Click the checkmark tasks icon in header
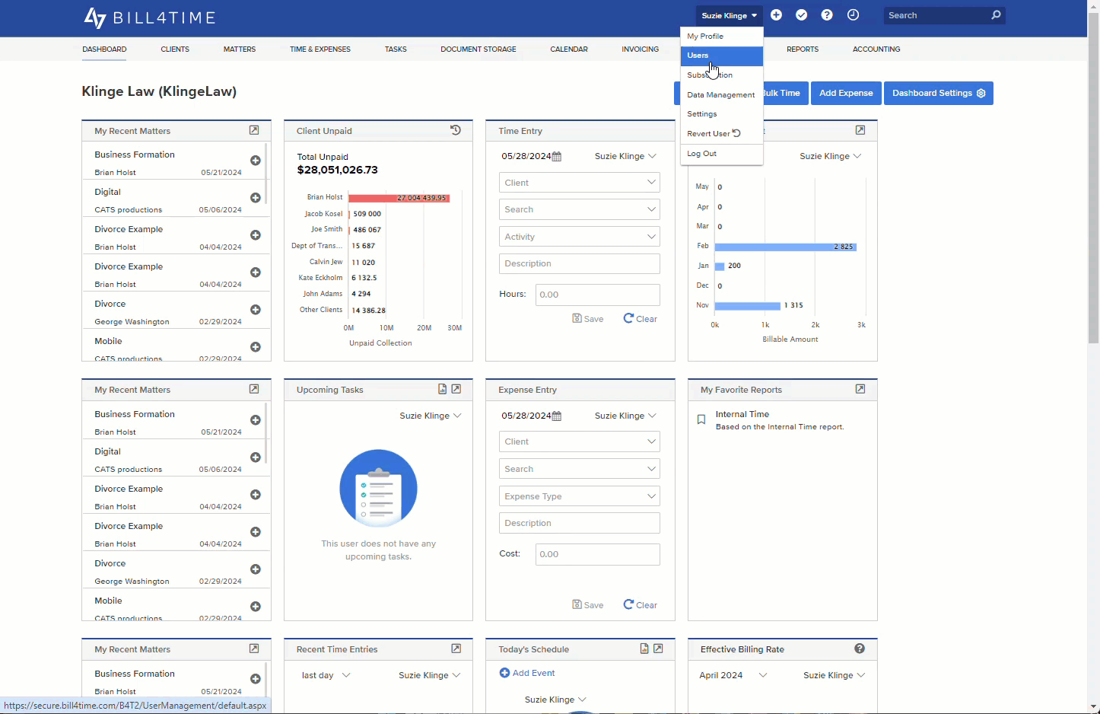1100x714 pixels. [x=801, y=15]
